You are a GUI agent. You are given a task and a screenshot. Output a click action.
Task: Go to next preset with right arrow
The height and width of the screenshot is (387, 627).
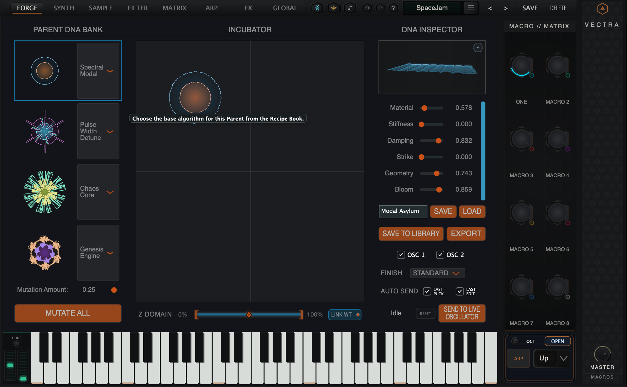click(505, 8)
